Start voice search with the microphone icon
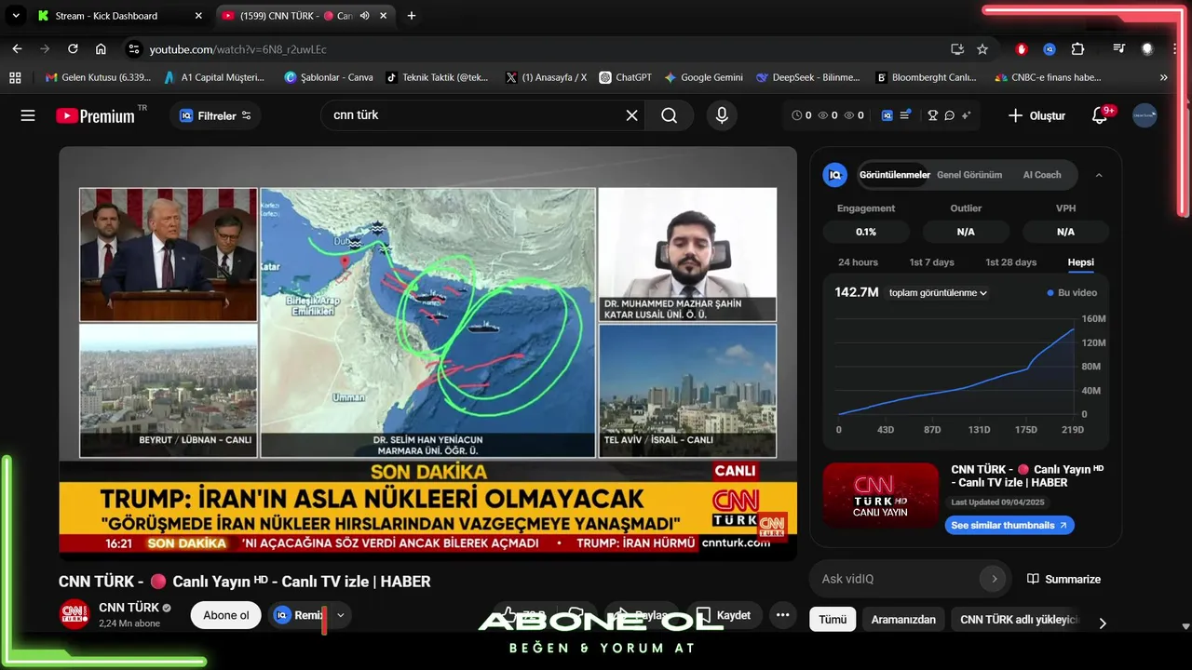This screenshot has height=670, width=1192. pyautogui.click(x=721, y=115)
